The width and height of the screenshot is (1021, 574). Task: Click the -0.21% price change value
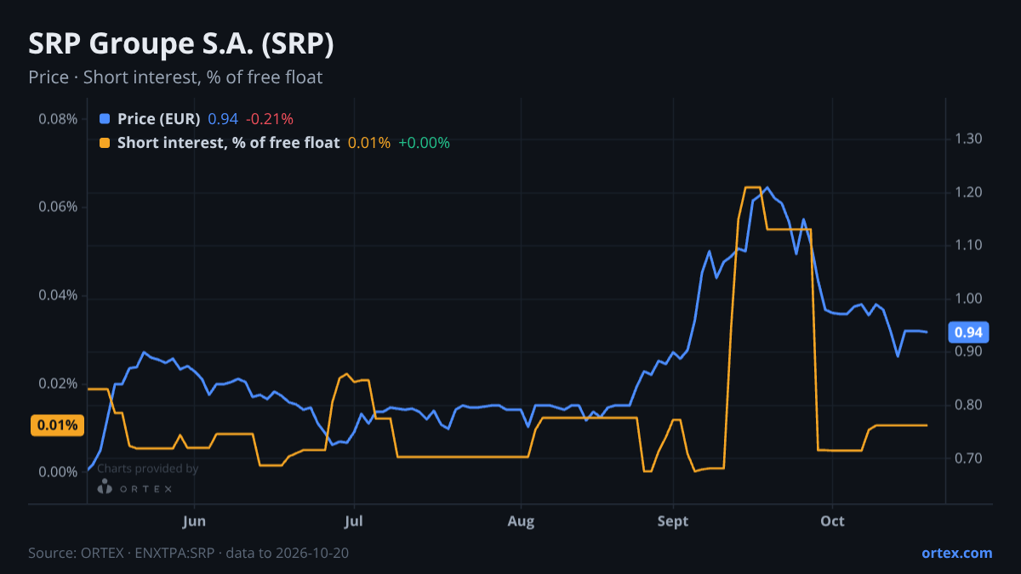(269, 119)
